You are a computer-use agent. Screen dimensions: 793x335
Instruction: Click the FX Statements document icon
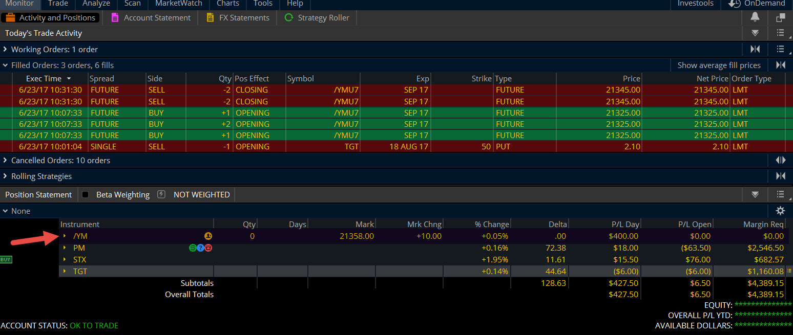pos(210,17)
